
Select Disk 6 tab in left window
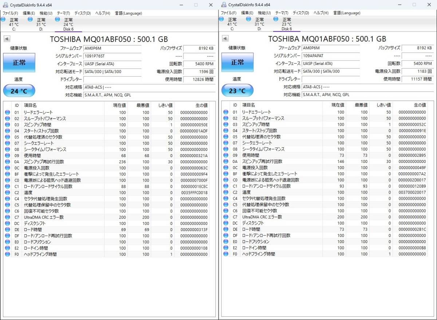68,24
